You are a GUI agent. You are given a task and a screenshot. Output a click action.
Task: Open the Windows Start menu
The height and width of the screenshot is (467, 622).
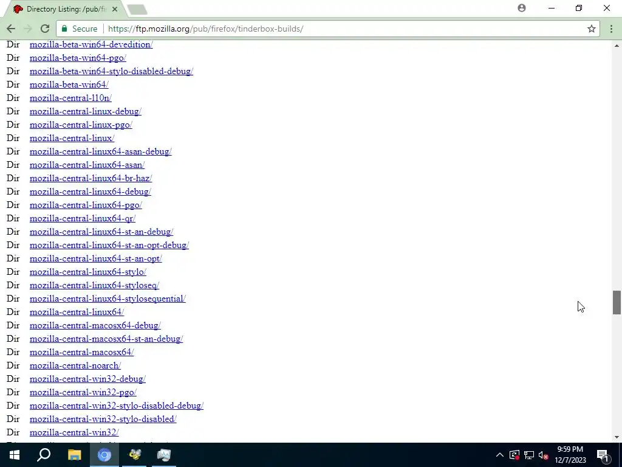(x=15, y=455)
